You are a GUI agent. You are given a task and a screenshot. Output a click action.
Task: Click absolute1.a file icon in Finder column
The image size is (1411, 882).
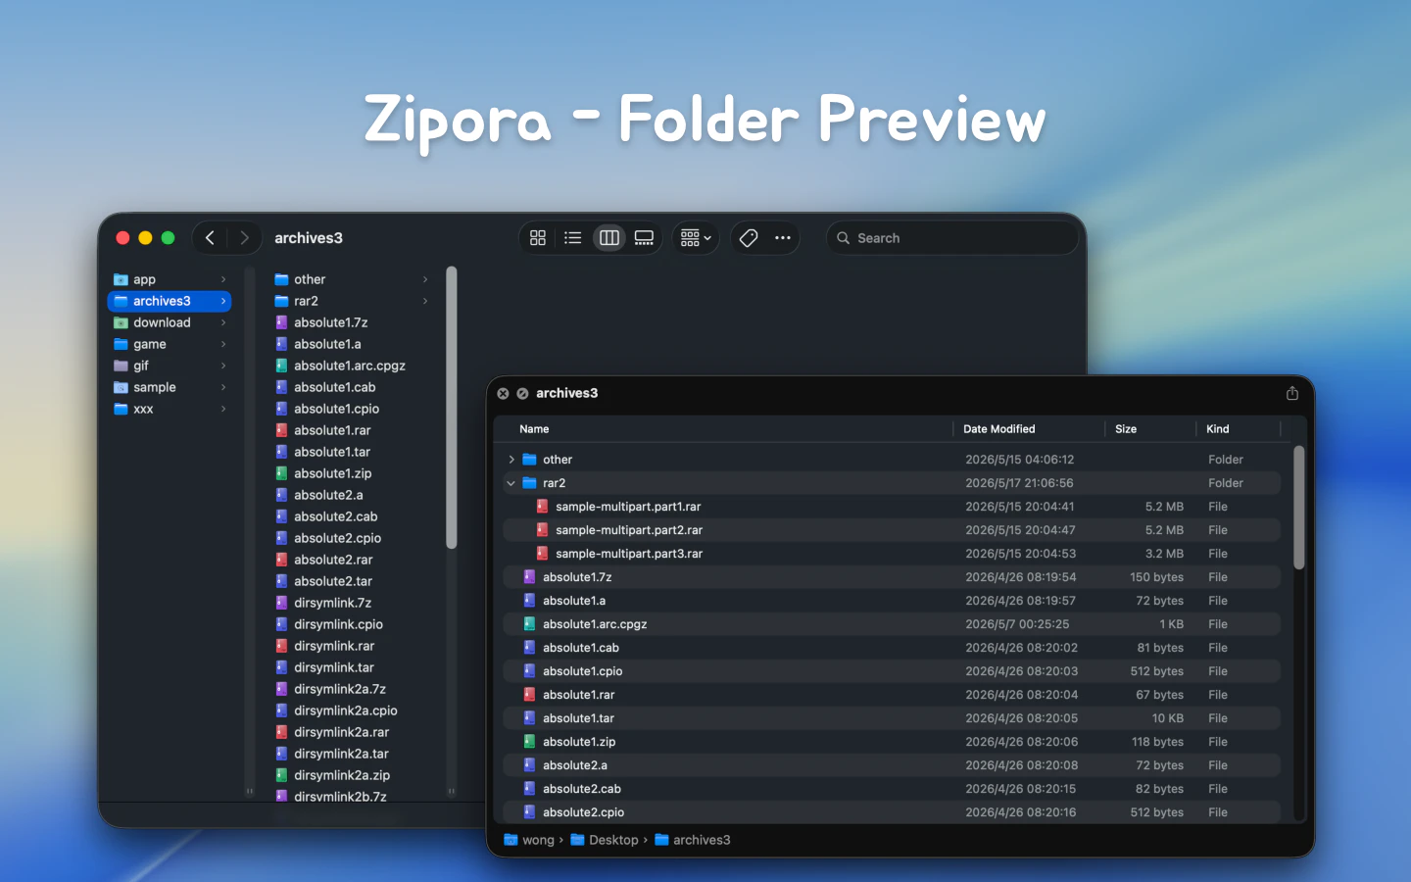coord(281,344)
